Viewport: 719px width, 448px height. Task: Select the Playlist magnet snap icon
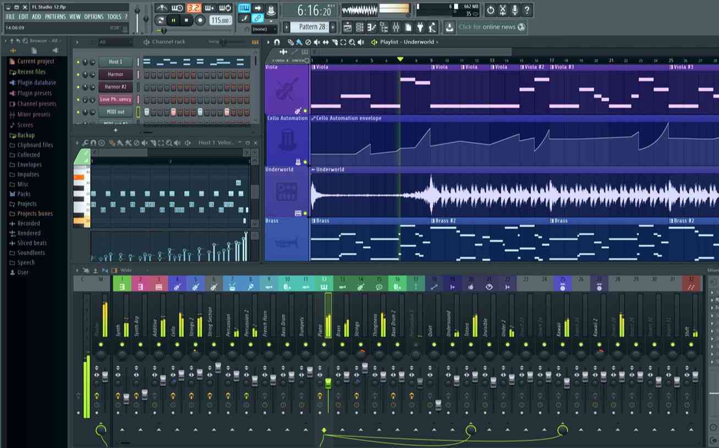point(277,42)
